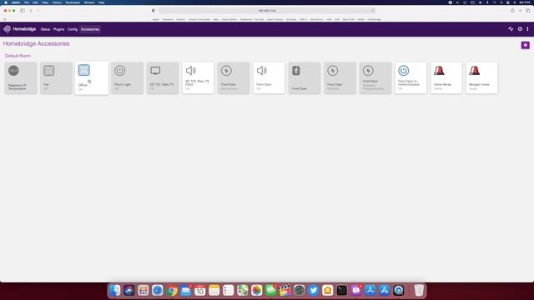Open the File menu in menu bar
The image size is (534, 300).
coord(26,2)
